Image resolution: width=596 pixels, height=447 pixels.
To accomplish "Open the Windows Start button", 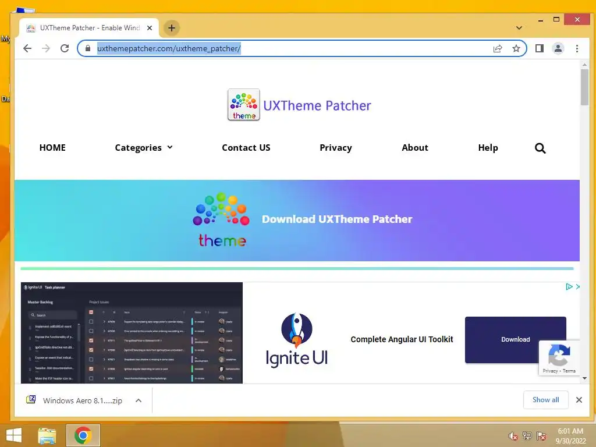I will pos(14,435).
